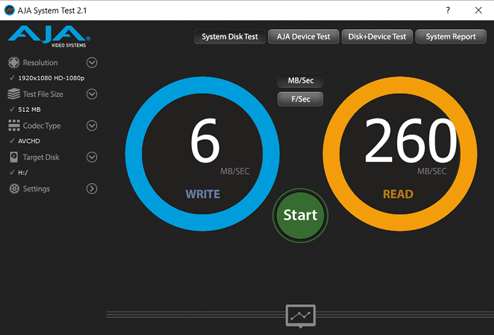Select the 1920x1080 HD-1080p option
The height and width of the screenshot is (335, 494).
click(x=51, y=78)
